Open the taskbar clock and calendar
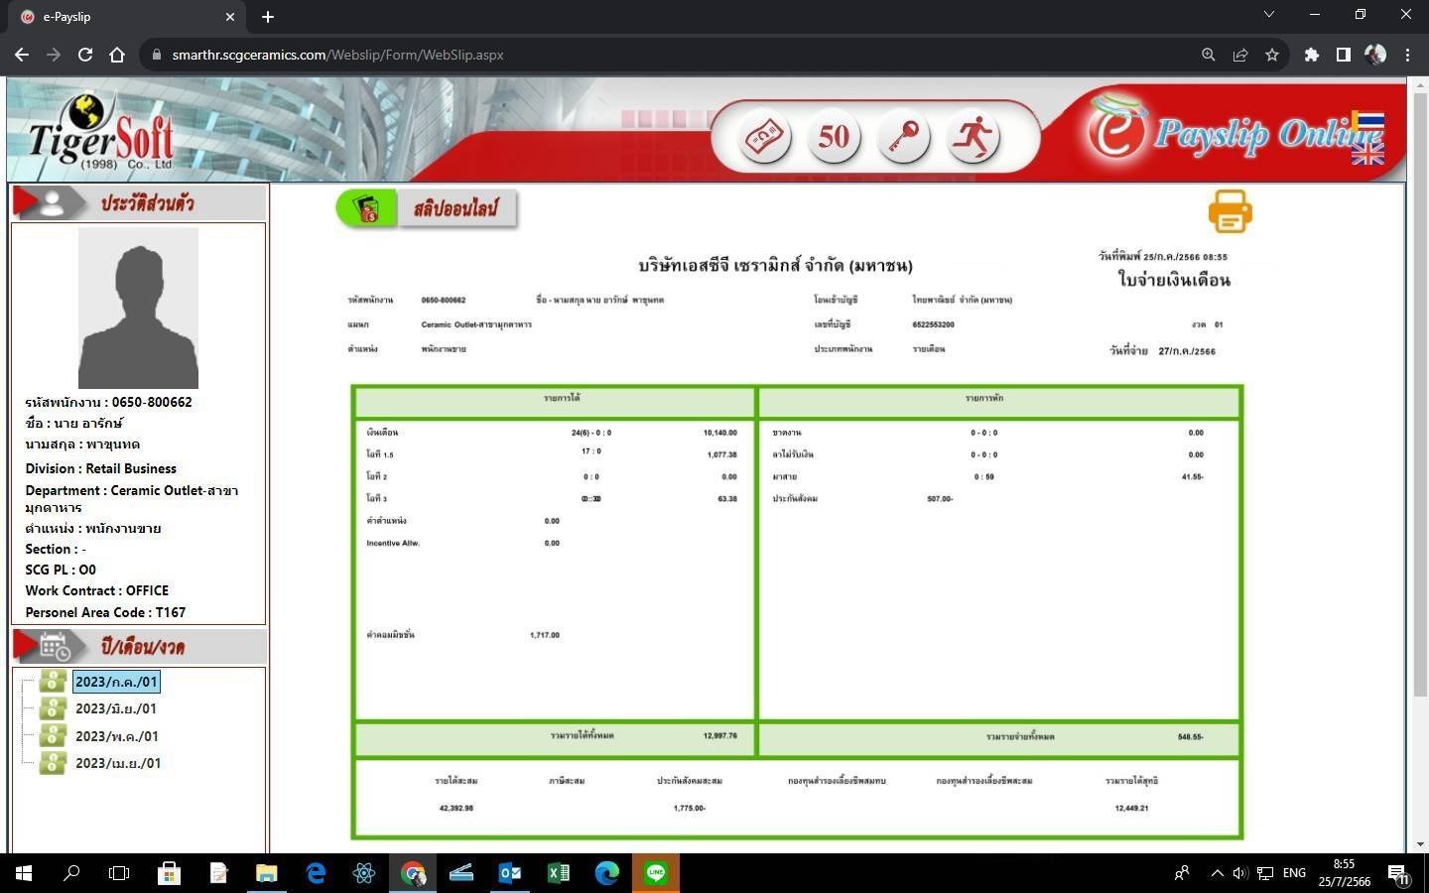 tap(1345, 873)
